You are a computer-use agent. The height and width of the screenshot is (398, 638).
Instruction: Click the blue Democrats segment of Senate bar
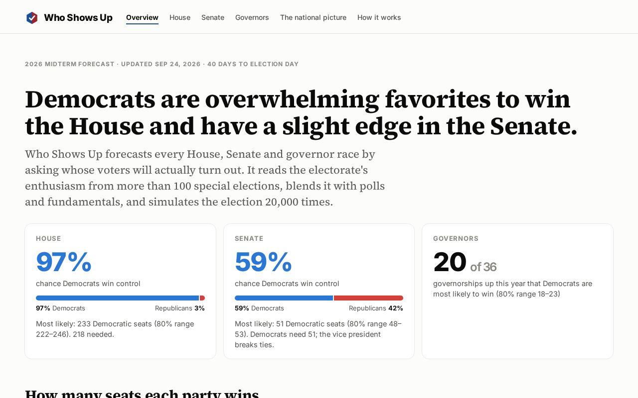pyautogui.click(x=284, y=298)
